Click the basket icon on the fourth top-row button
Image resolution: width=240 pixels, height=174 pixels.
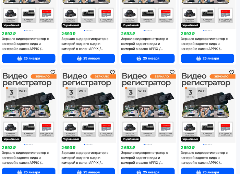coord(199,59)
